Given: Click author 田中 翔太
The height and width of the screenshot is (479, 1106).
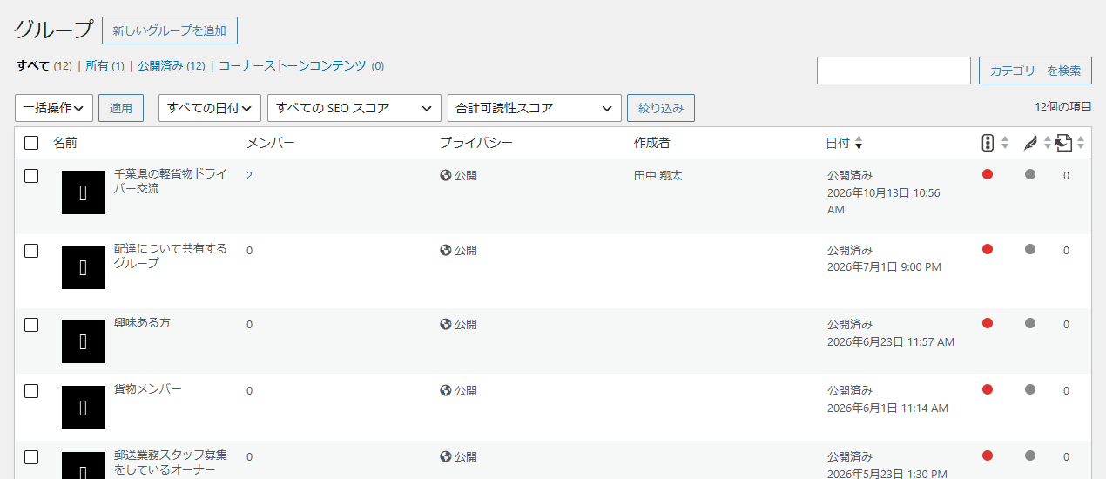Looking at the screenshot, I should pyautogui.click(x=658, y=176).
